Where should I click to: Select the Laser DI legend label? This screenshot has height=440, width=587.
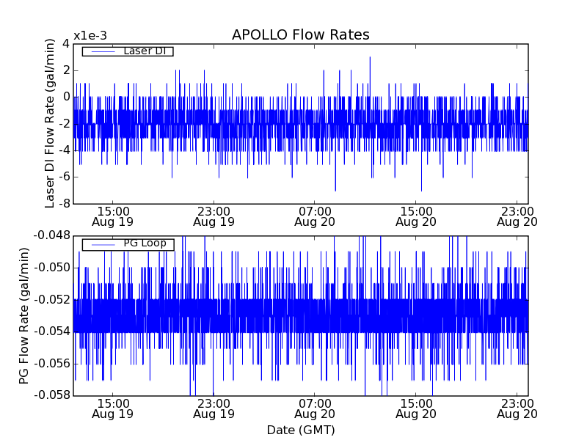click(145, 51)
